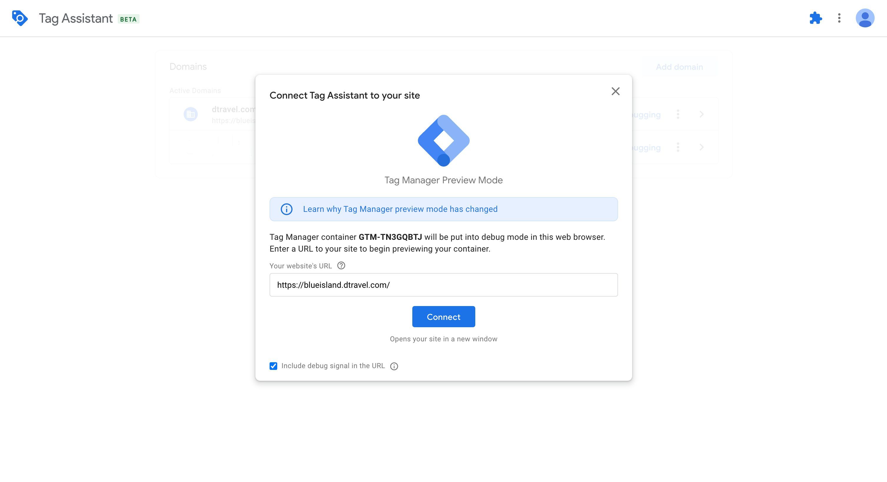Click the Tag Assistant logo icon

pos(20,18)
